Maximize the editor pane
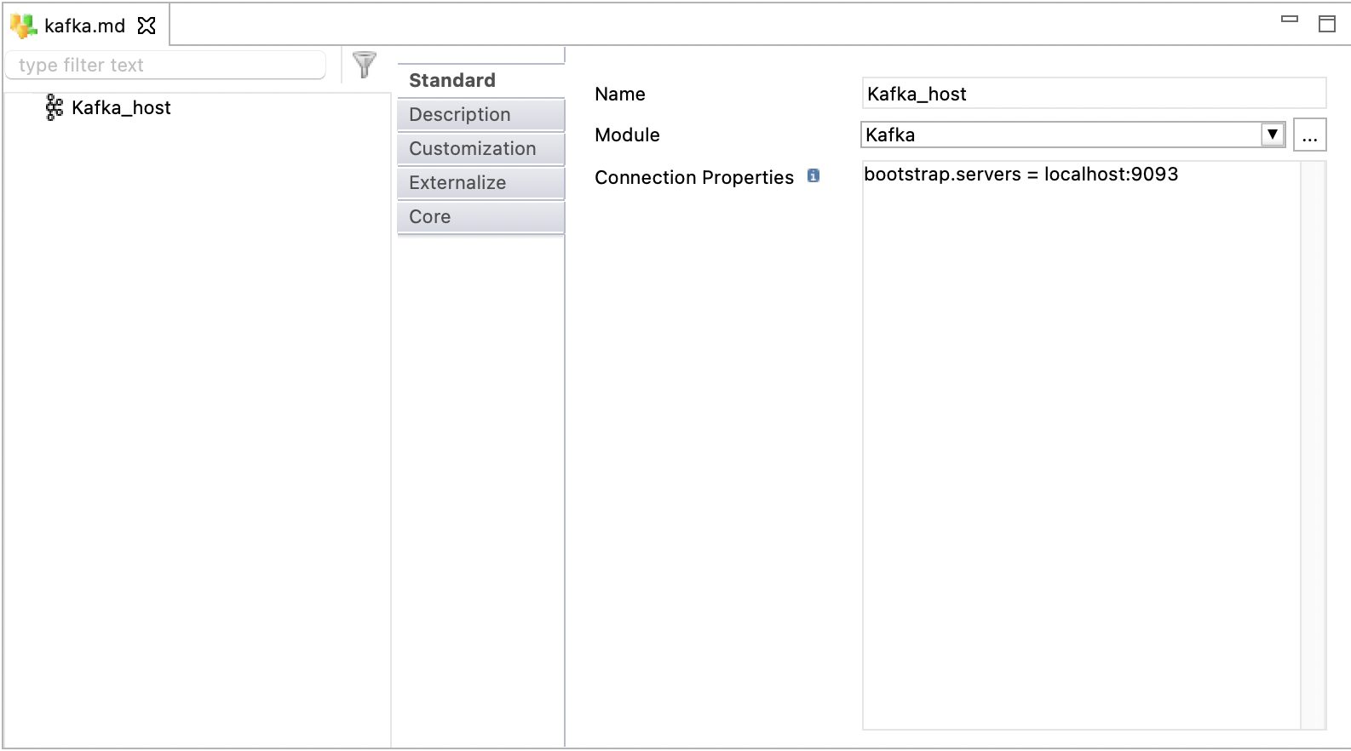Screen dimensions: 1351x751 (1327, 24)
